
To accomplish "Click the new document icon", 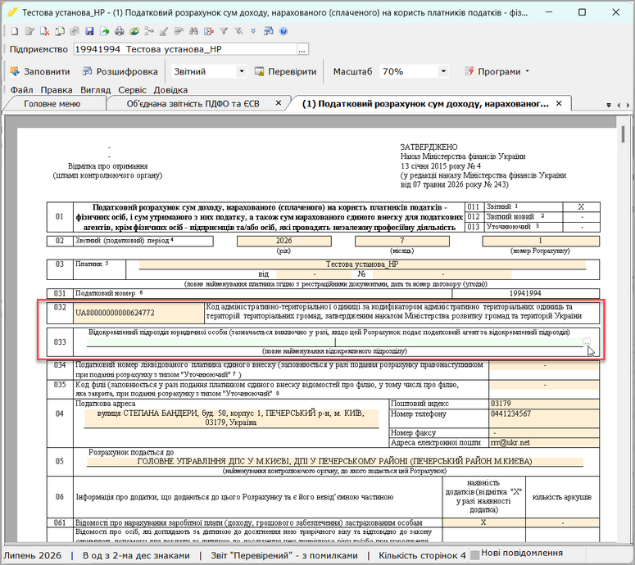I will coord(15,31).
